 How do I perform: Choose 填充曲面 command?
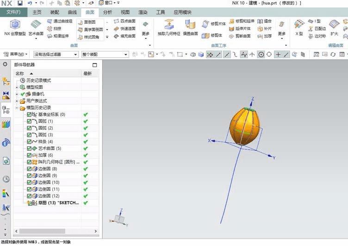[124, 36]
